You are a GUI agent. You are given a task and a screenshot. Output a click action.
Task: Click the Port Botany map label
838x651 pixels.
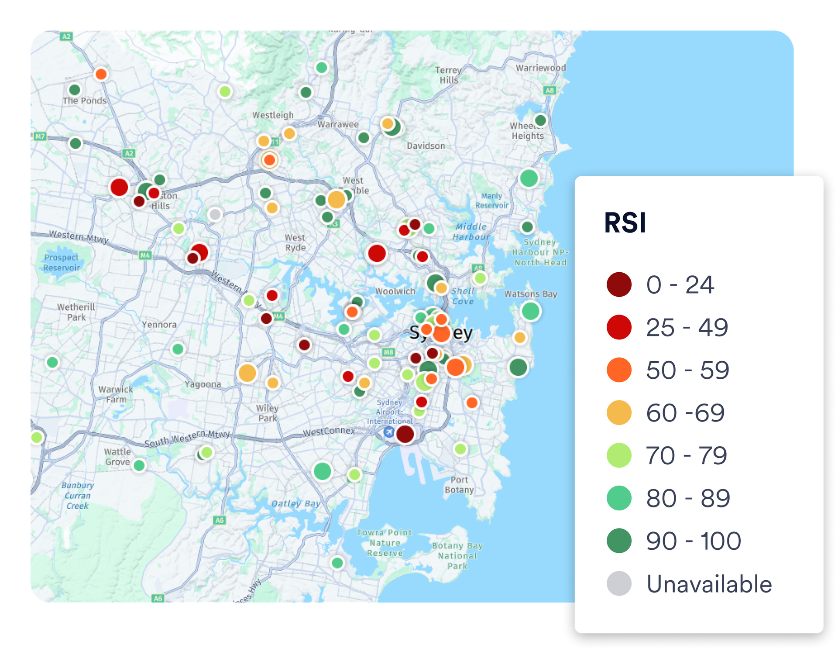(x=459, y=485)
